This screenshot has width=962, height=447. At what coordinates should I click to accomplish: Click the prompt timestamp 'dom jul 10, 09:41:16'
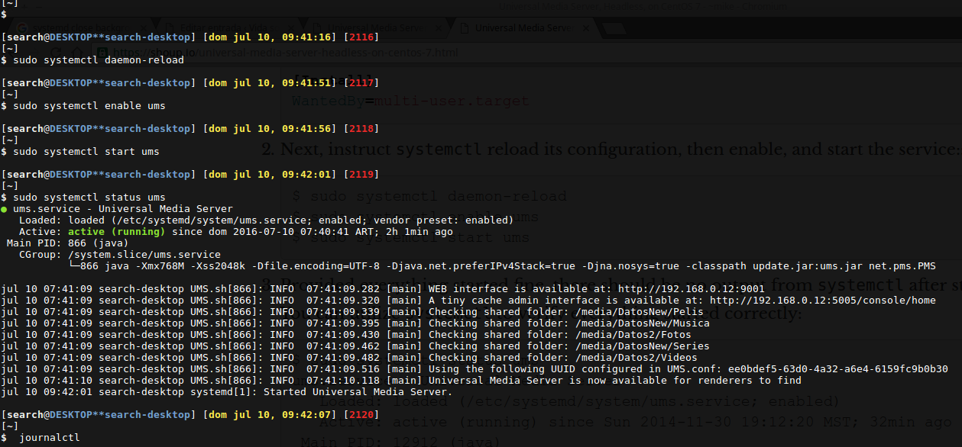tap(270, 37)
